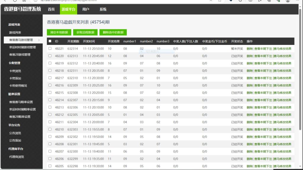Expand the chevron beside 香港赛马游戏管理
The width and height of the screenshot is (303, 170).
pos(39,40)
